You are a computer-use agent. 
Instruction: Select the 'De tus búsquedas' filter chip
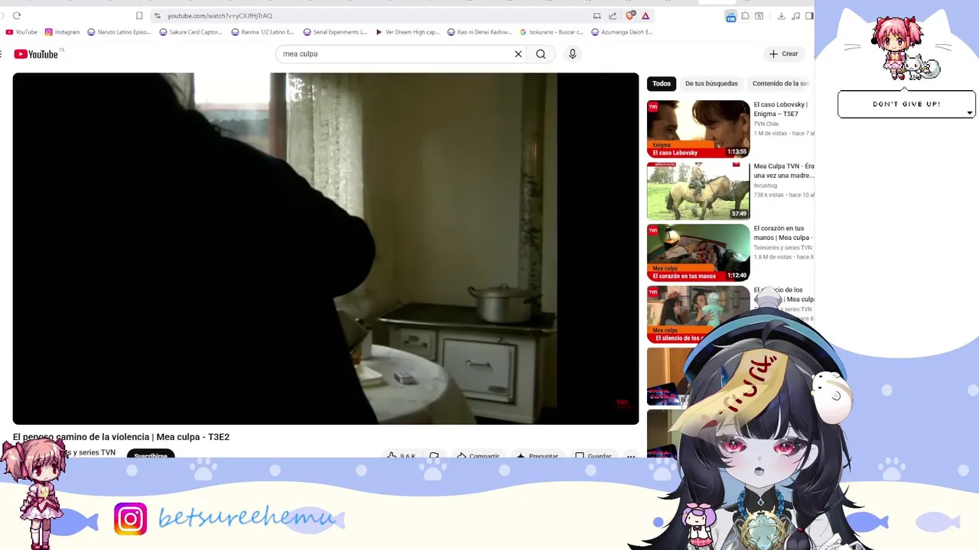point(711,83)
